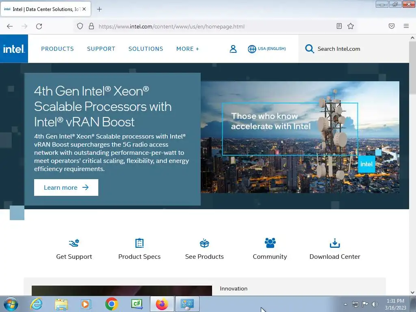This screenshot has width=416, height=312.
Task: Open the Firefox hamburger menu
Action: [x=406, y=26]
